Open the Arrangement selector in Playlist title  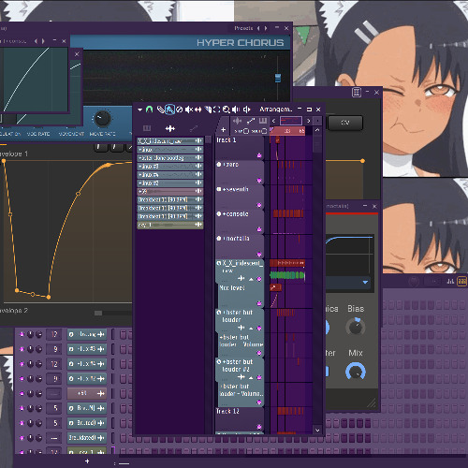[276, 110]
